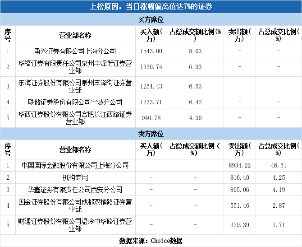Click 占总成交比例(%) header in seller table
This screenshot has width=302, height=247.
pos(279,149)
